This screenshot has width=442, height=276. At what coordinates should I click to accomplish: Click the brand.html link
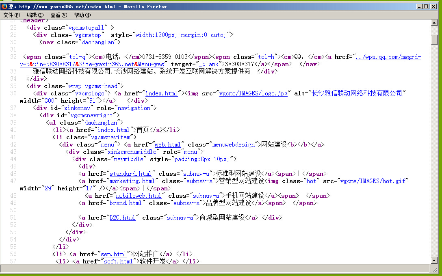pos(126,203)
